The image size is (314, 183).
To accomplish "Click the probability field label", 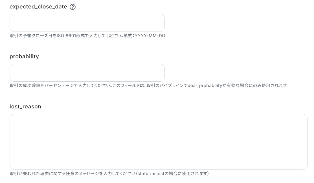I will tap(24, 57).
